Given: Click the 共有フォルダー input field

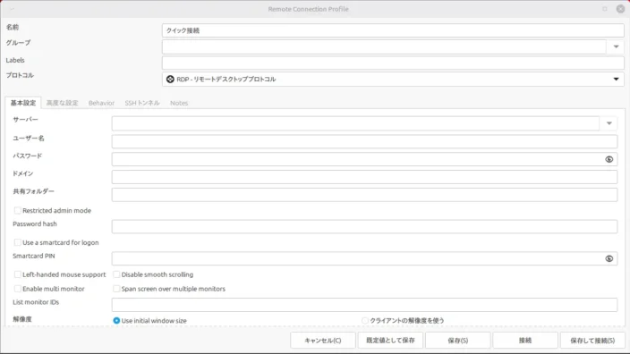Looking at the screenshot, I should [x=364, y=195].
